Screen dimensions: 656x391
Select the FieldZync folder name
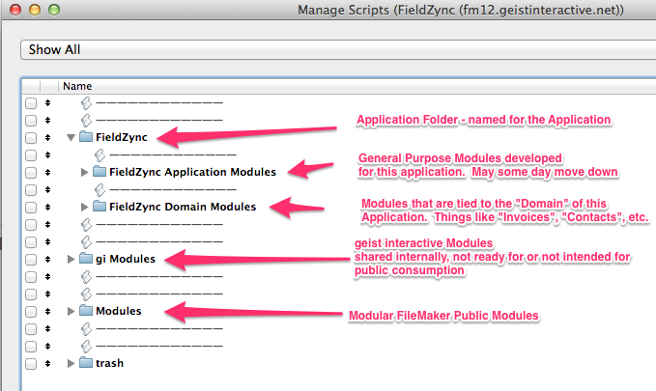pyautogui.click(x=122, y=137)
